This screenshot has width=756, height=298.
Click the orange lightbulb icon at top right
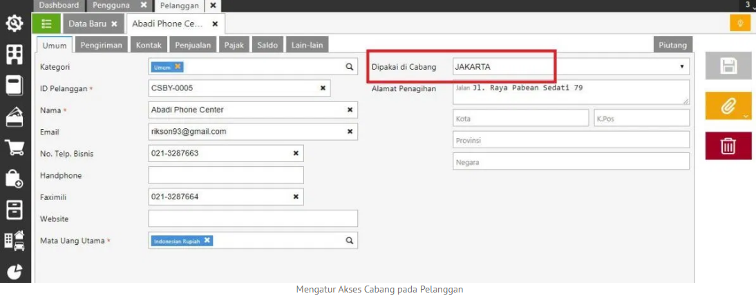pyautogui.click(x=739, y=23)
